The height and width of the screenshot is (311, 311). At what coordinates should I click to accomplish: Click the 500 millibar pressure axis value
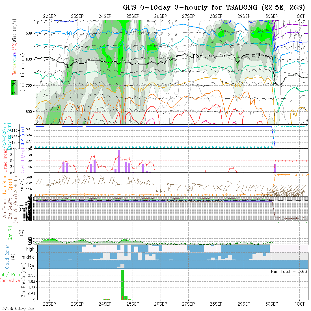point(29,33)
